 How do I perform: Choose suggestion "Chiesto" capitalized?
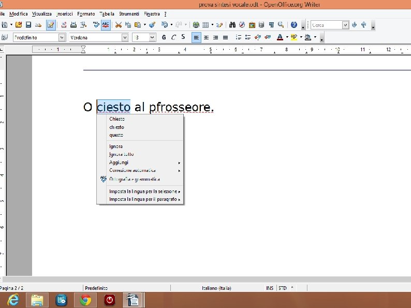click(117, 119)
